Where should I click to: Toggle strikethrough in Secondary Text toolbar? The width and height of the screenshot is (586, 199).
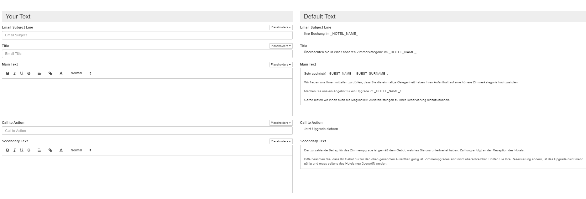click(29, 150)
